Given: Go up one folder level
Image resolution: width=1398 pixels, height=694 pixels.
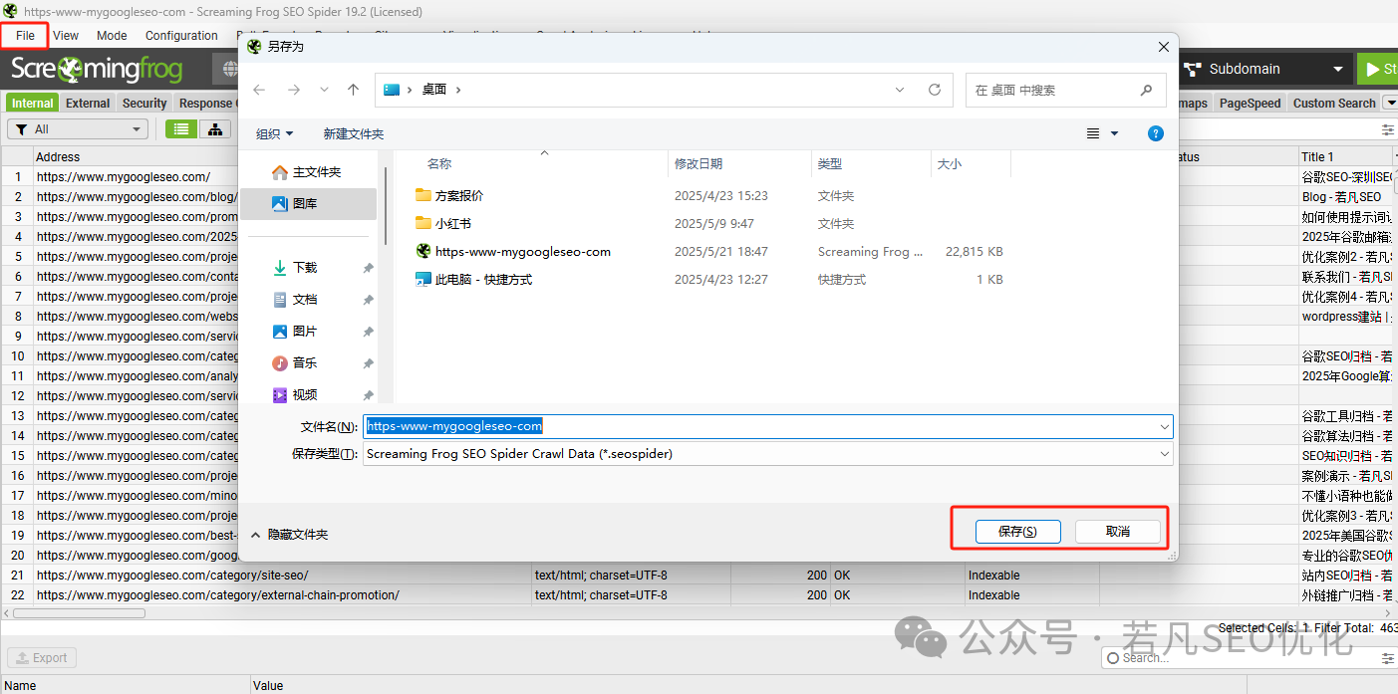Looking at the screenshot, I should tap(353, 90).
